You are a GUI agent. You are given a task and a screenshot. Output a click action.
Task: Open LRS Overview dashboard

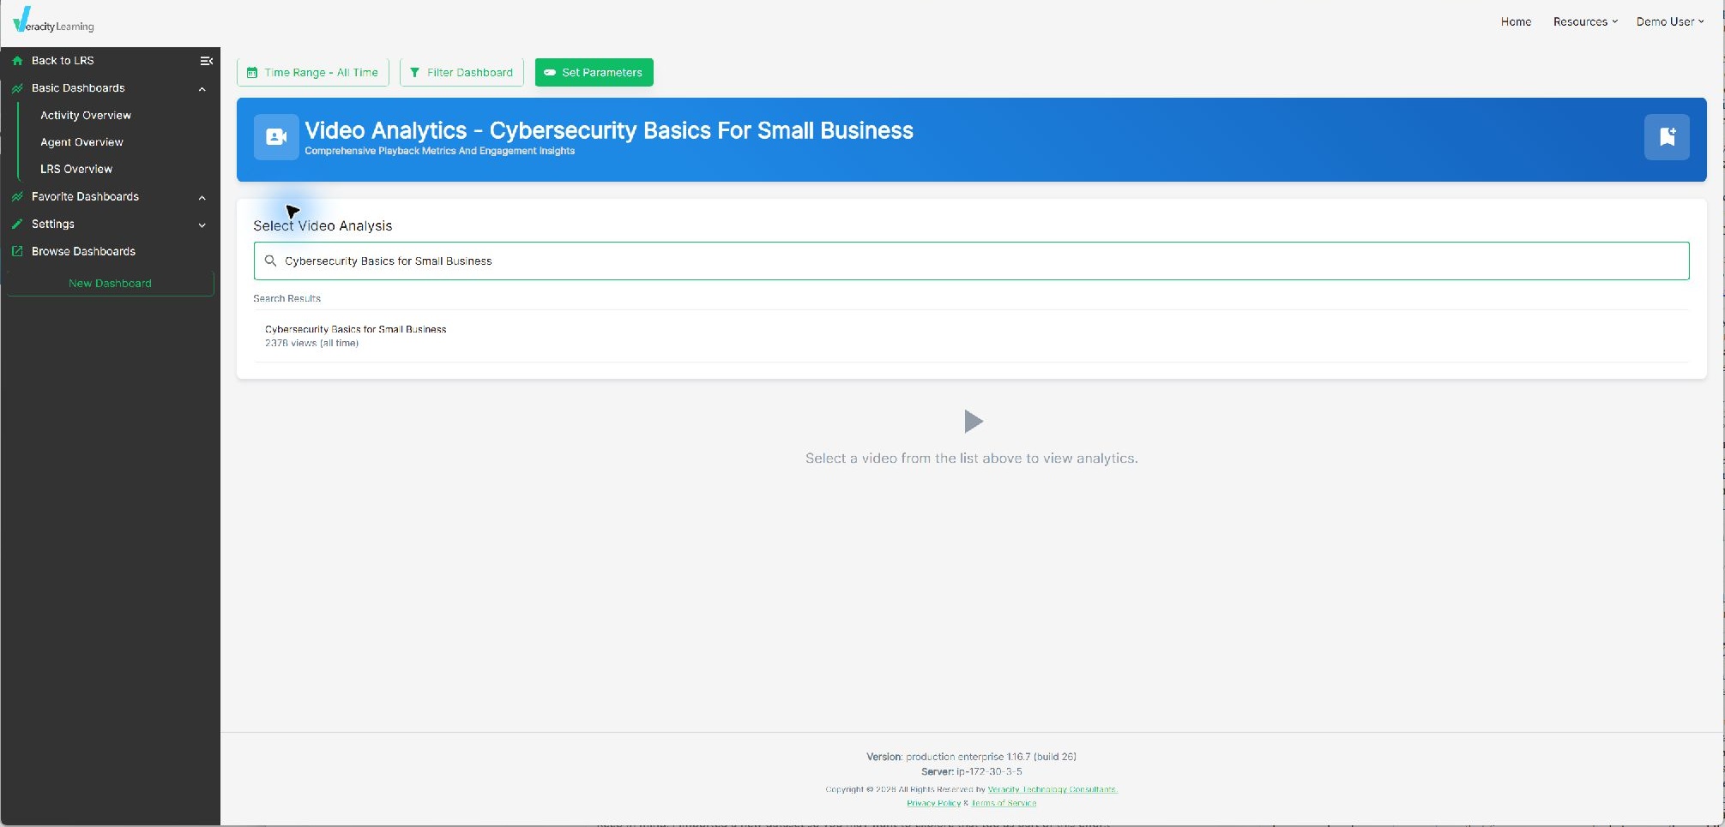(76, 170)
